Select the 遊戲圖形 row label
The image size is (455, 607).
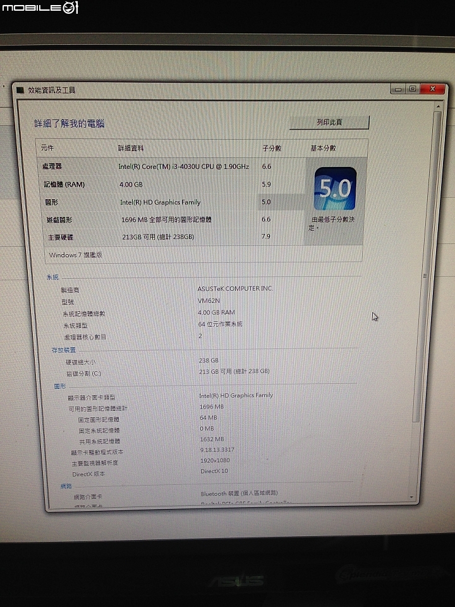59,220
